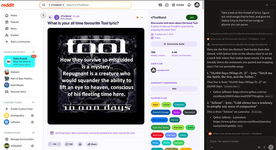Viewport: 276px width, 150px height.
Task: Remove the r/ToolBand search filter chip
Action: pyautogui.click(x=63, y=5)
